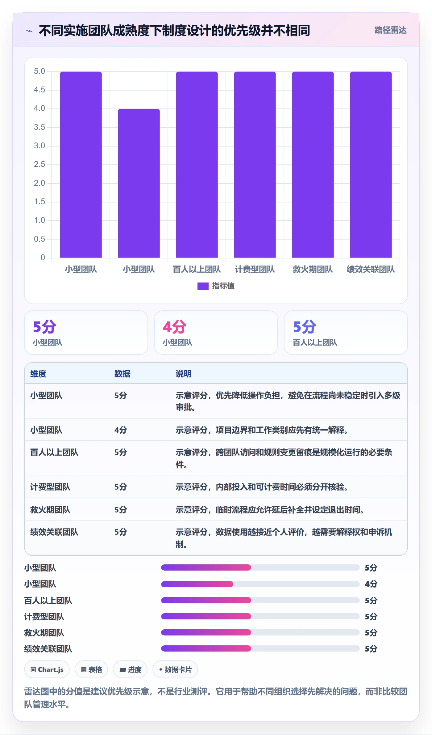The height and width of the screenshot is (735, 432).
Task: Click the 4分 cell in the table
Action: [121, 430]
